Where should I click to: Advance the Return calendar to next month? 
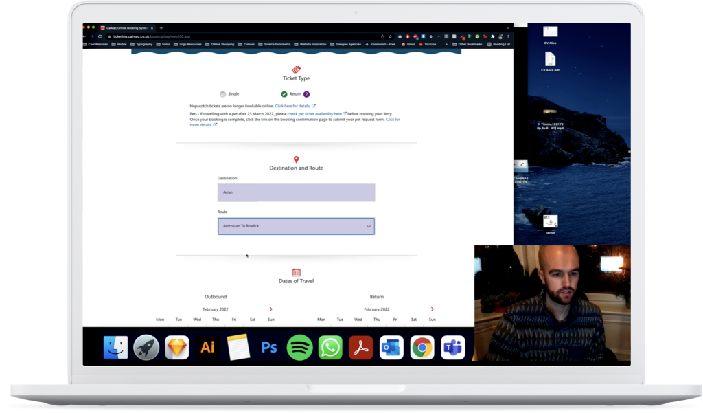(x=432, y=309)
